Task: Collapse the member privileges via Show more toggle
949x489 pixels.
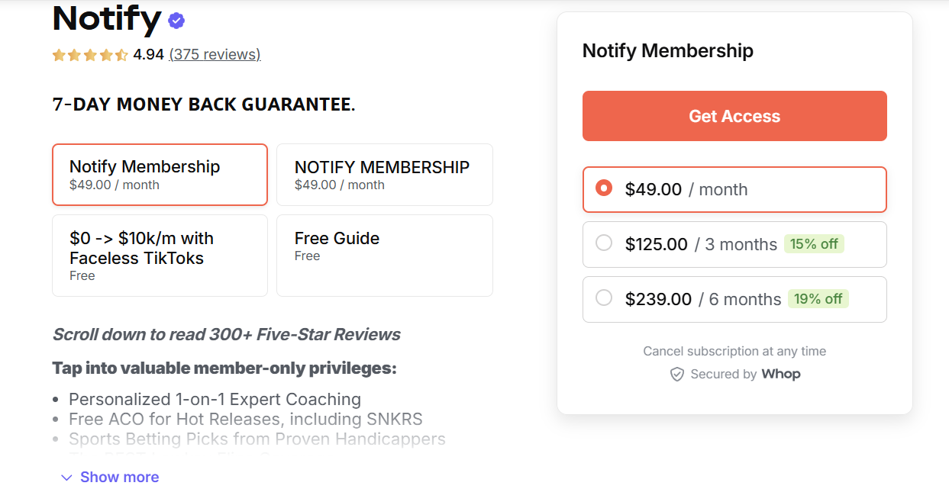Action: point(118,476)
